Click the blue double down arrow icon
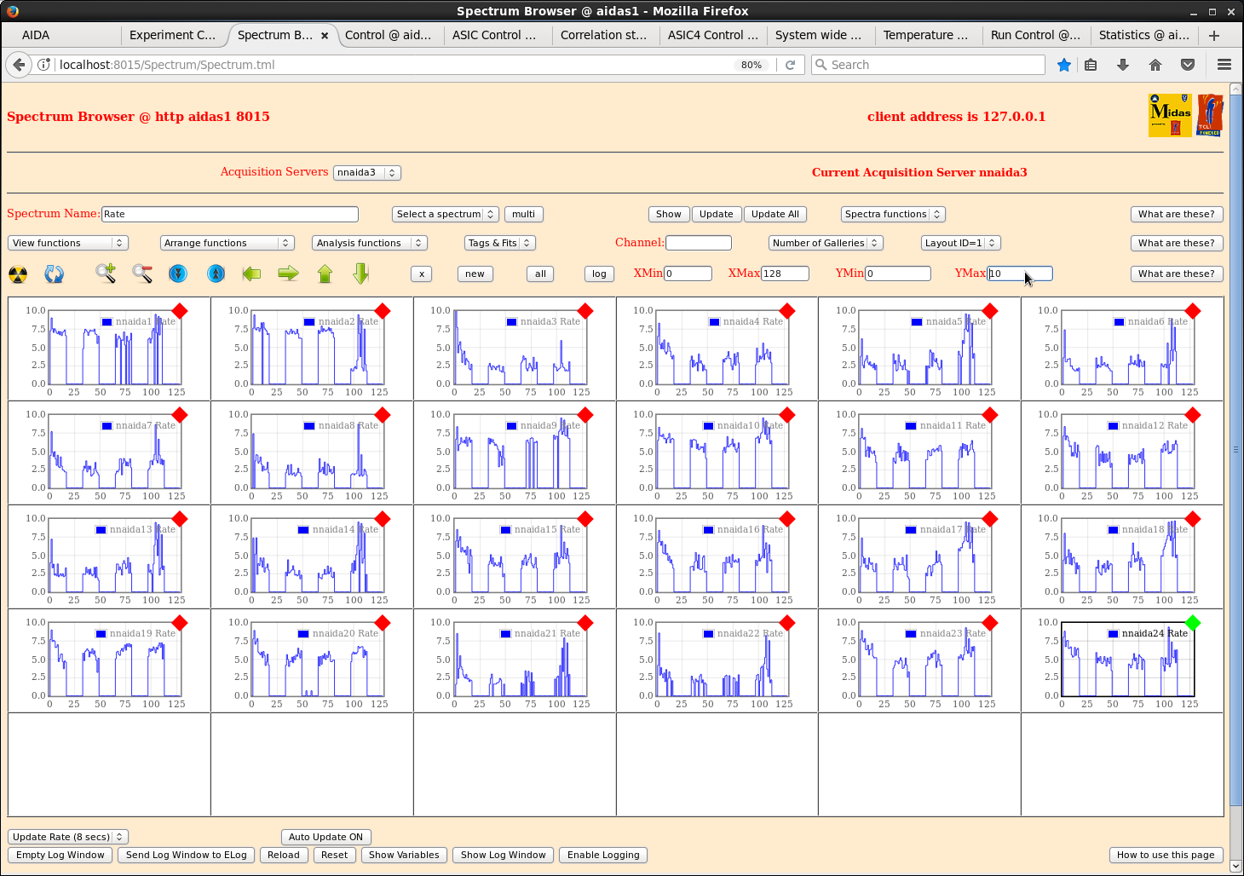 (178, 274)
